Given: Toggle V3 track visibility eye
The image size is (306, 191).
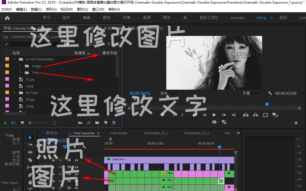Looking at the screenshot, I should [77, 174].
